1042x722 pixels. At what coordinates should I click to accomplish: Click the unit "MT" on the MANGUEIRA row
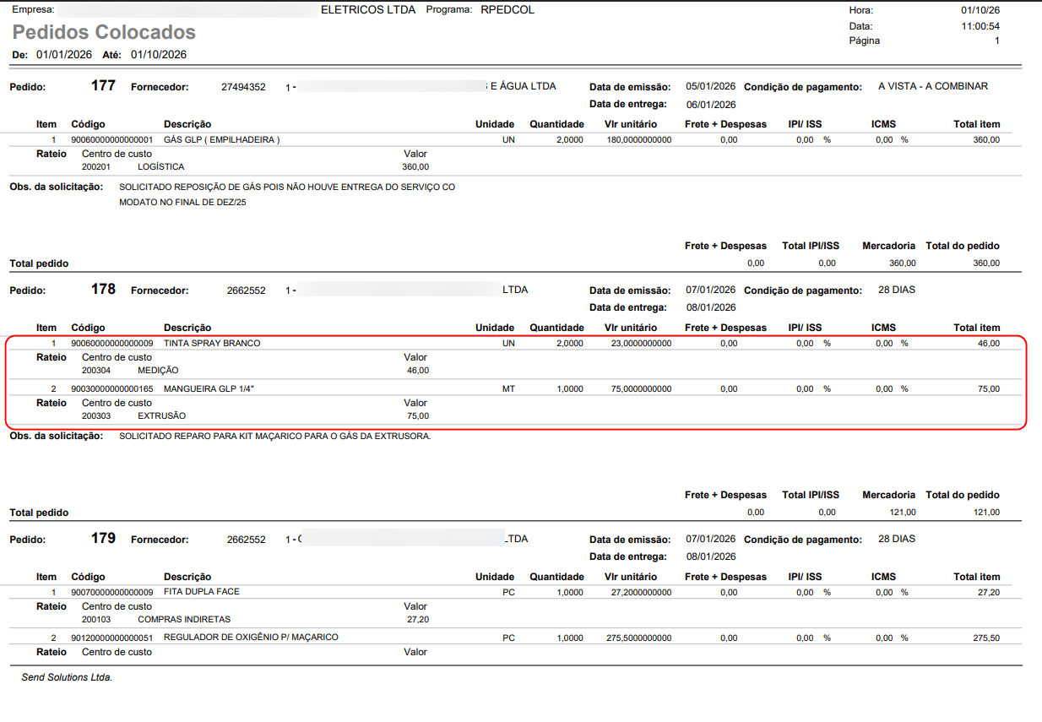[x=508, y=389]
